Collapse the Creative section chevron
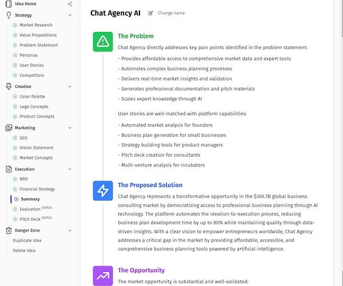This screenshot has height=286, width=343. pos(70,86)
